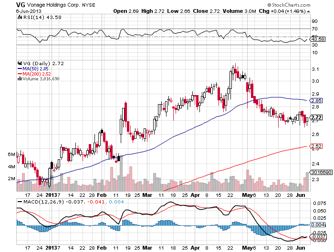This screenshot has height=252, width=334.
Task: Click the High 2.72 value in header
Action: 153,11
